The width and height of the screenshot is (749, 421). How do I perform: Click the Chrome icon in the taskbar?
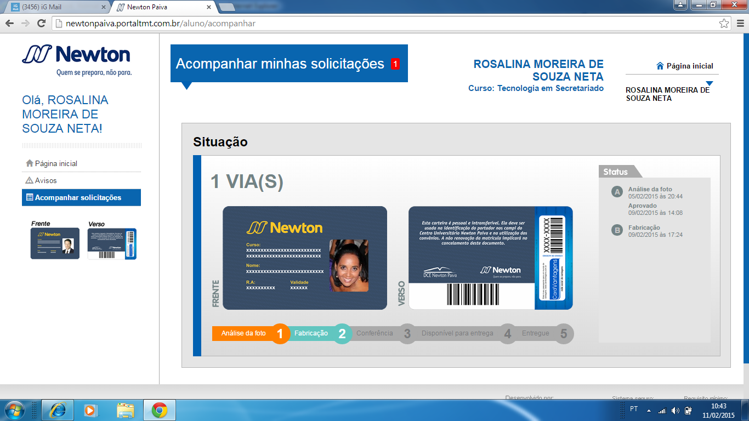click(160, 409)
